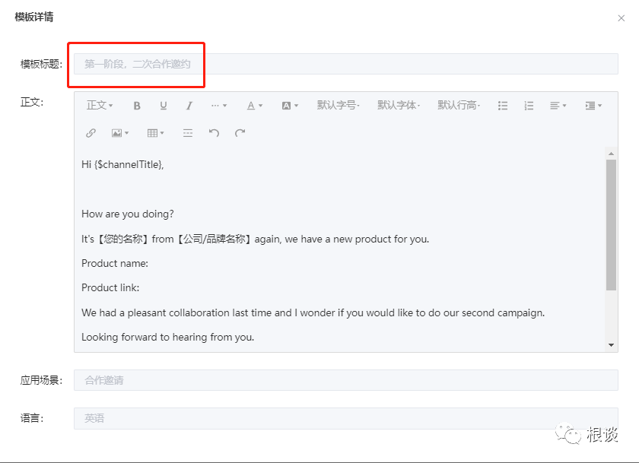Image resolution: width=639 pixels, height=463 pixels.
Task: Insert a horizontal divider line
Action: 188,133
